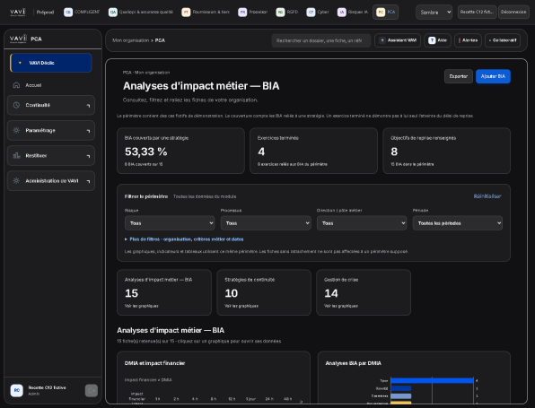Expand the Continuité sidebar section chevron

click(x=88, y=106)
